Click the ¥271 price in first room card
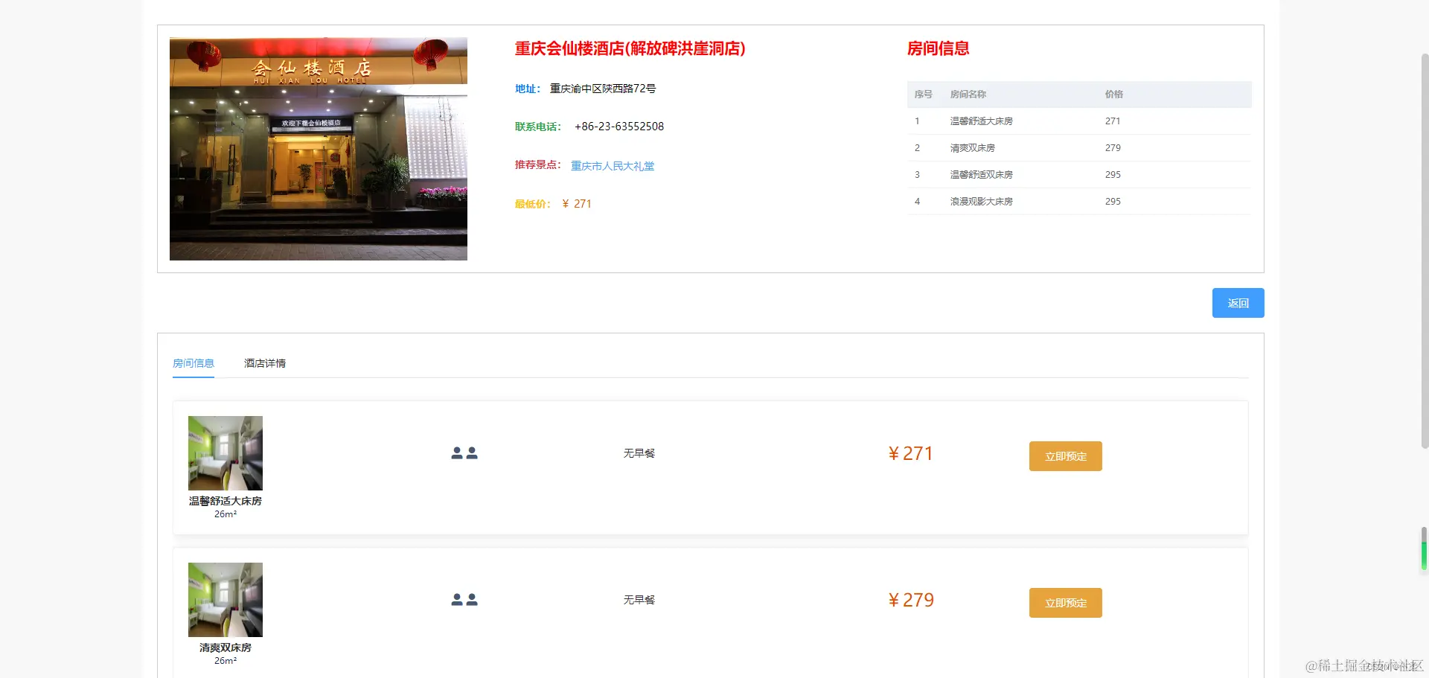 click(911, 453)
